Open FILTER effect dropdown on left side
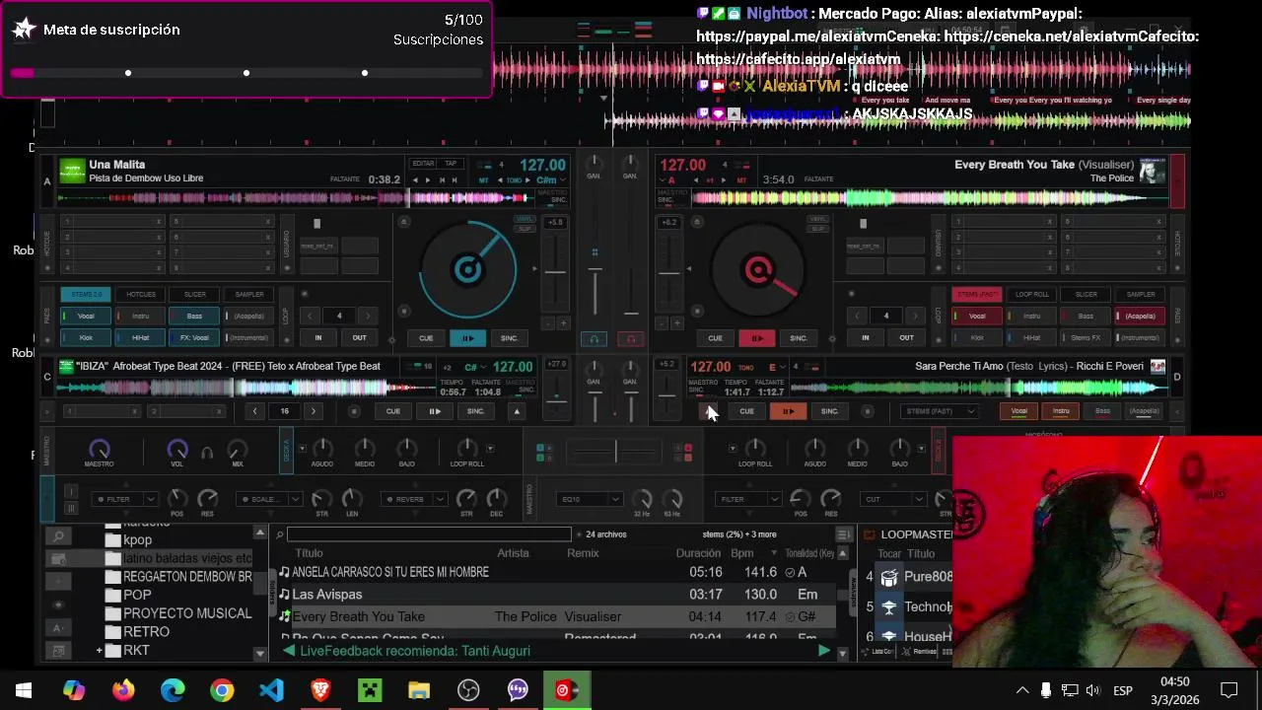The height and width of the screenshot is (710, 1262). pos(124,499)
